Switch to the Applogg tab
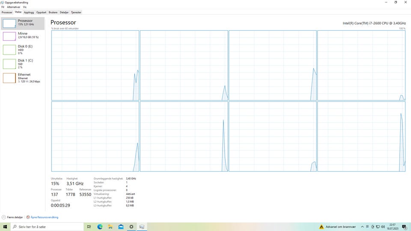Viewport: 411px width, 231px height. click(x=29, y=12)
